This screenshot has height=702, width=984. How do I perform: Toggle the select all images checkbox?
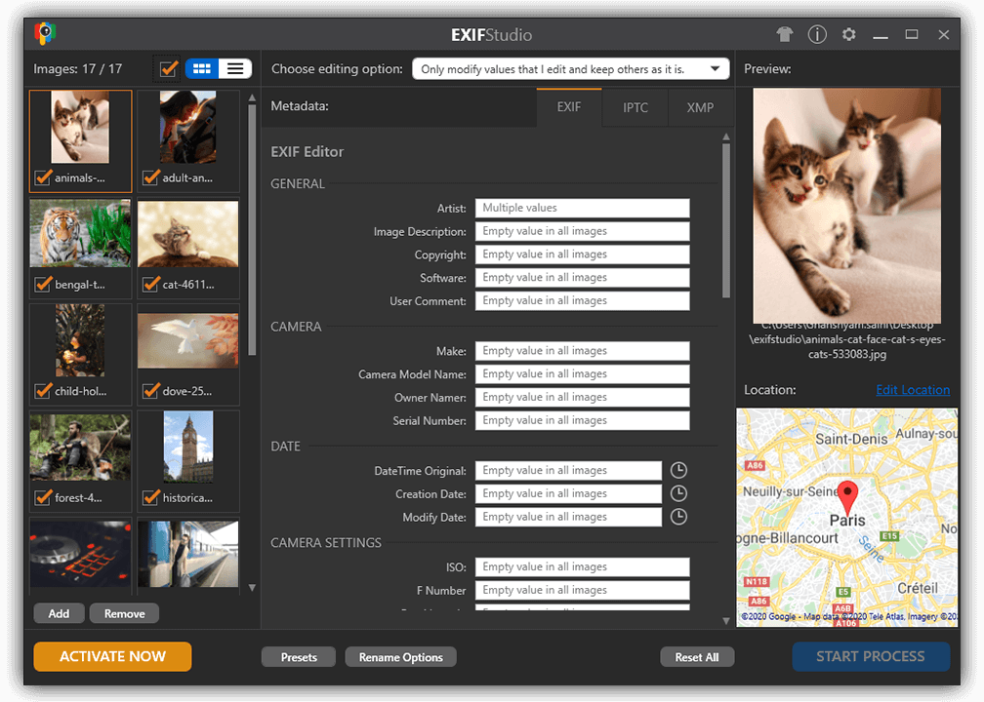[168, 68]
